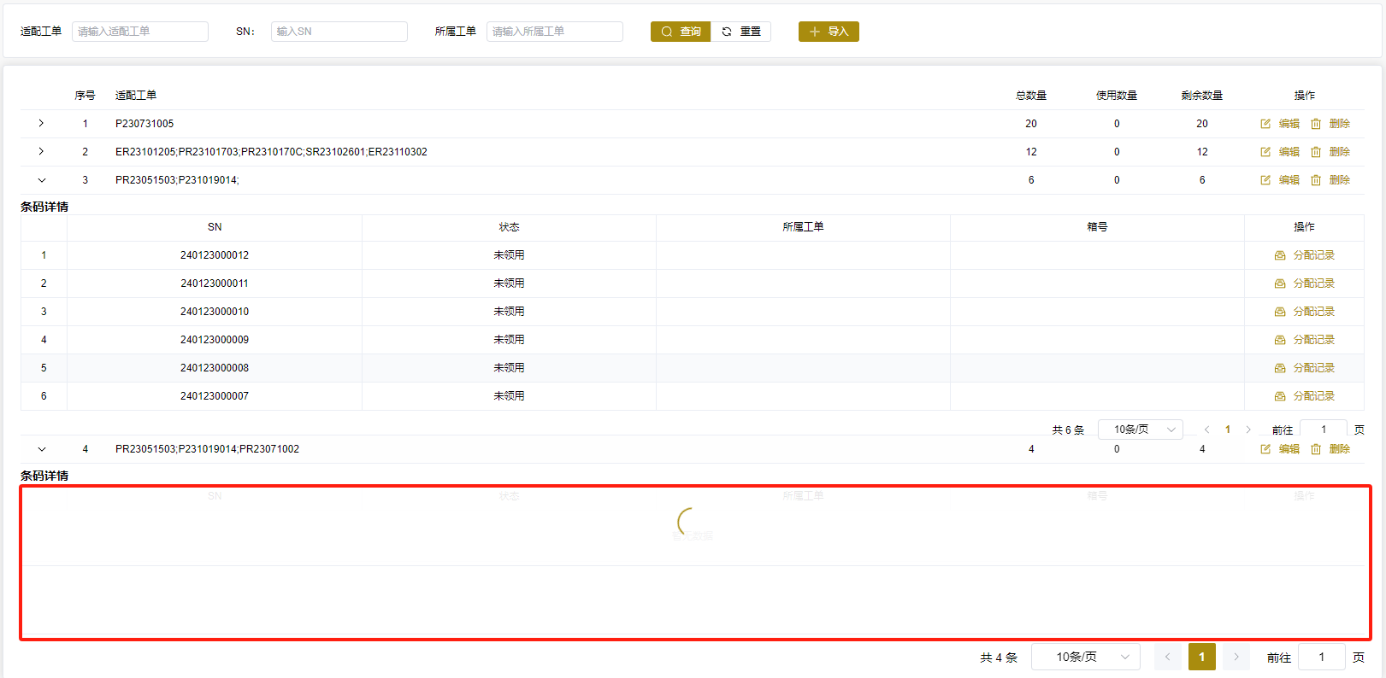Focus inner table 前往 page input
The height and width of the screenshot is (678, 1386).
click(x=1324, y=430)
